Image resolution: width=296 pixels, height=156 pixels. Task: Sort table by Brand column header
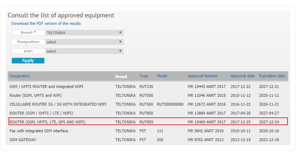(121, 76)
